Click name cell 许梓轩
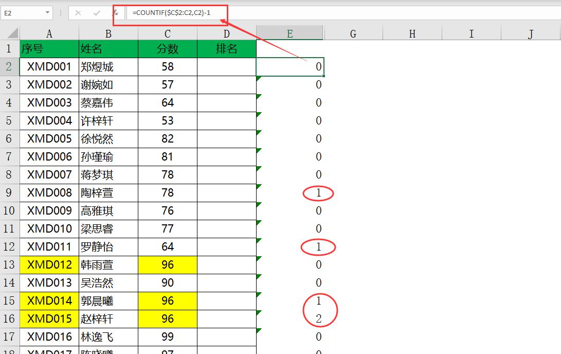Viewport: 561px width, 354px height. point(108,120)
